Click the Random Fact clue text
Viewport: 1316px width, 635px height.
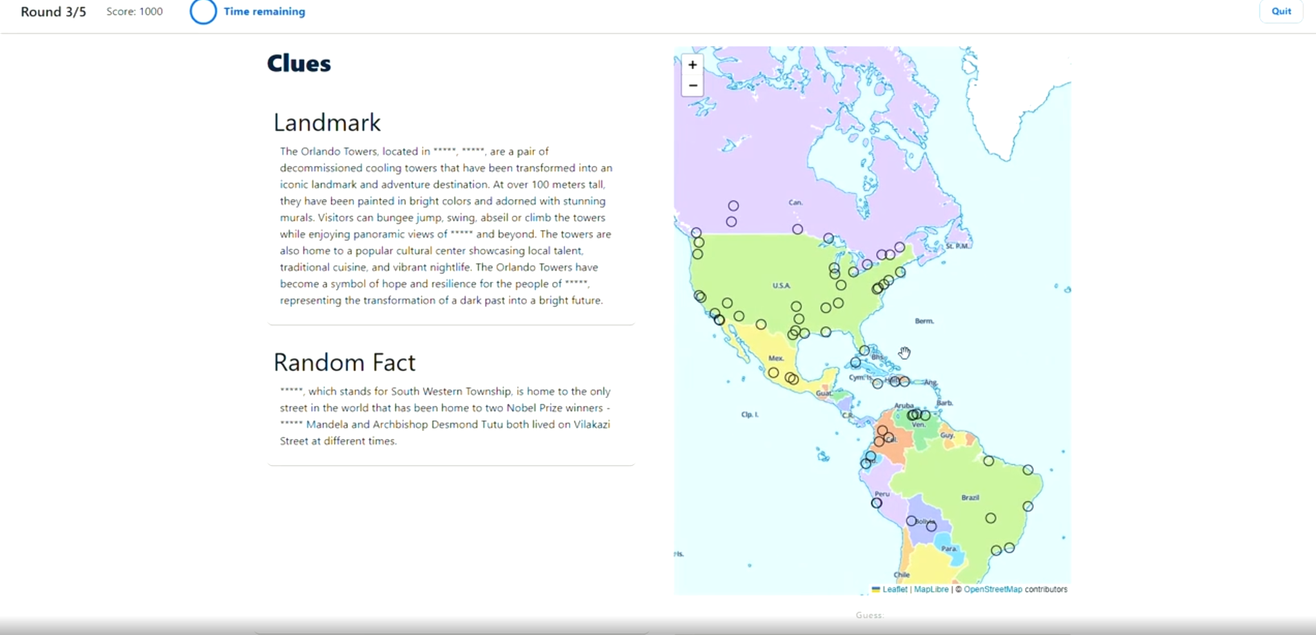tap(446, 416)
